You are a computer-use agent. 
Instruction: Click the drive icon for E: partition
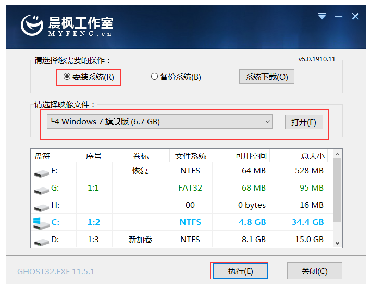point(41,171)
